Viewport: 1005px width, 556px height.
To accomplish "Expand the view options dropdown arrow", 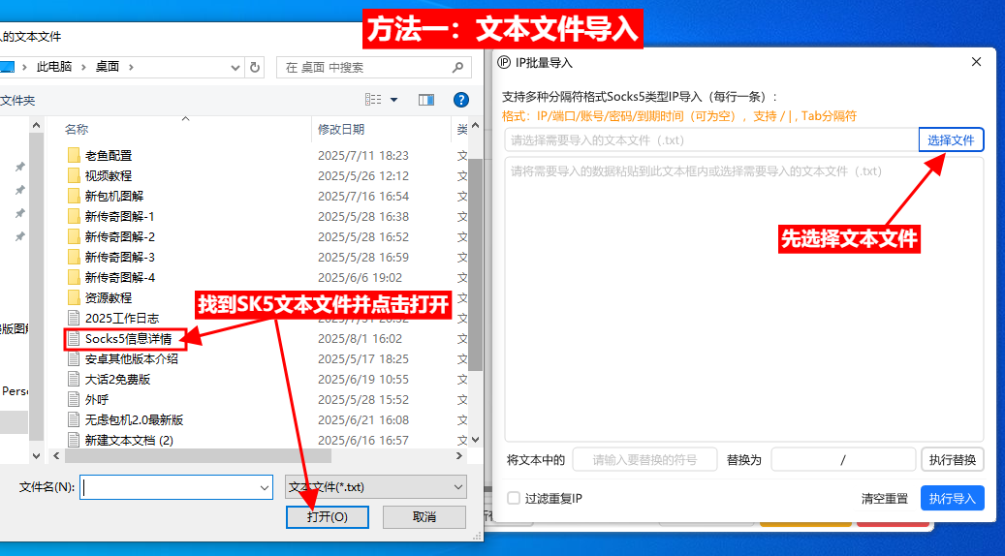I will click(x=393, y=99).
